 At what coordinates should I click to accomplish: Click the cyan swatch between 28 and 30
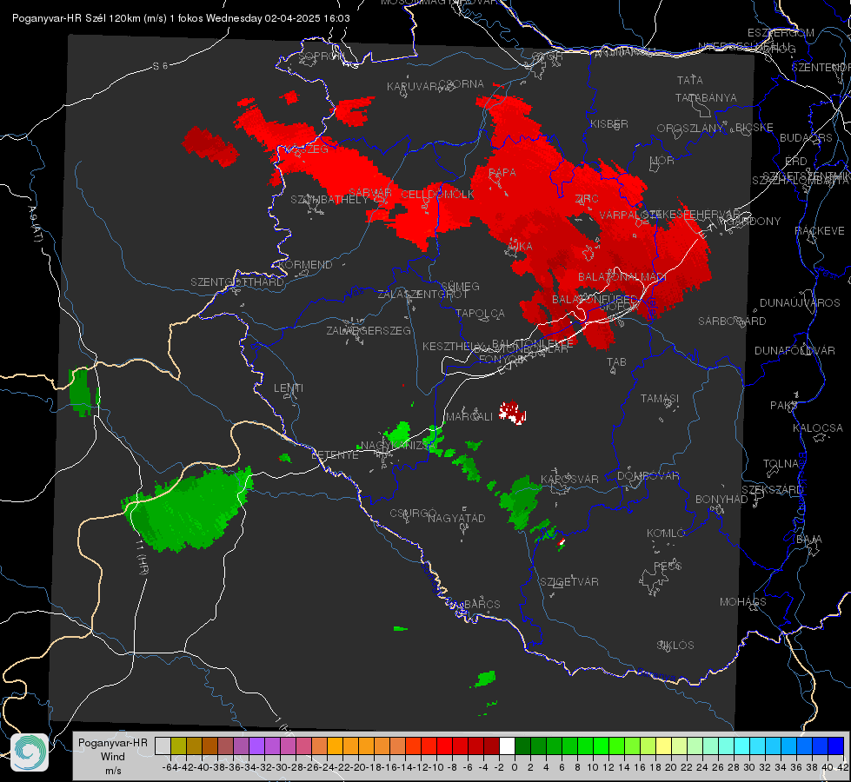point(742,746)
